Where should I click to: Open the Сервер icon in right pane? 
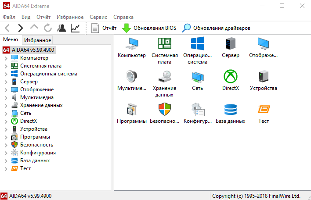[x=231, y=43]
